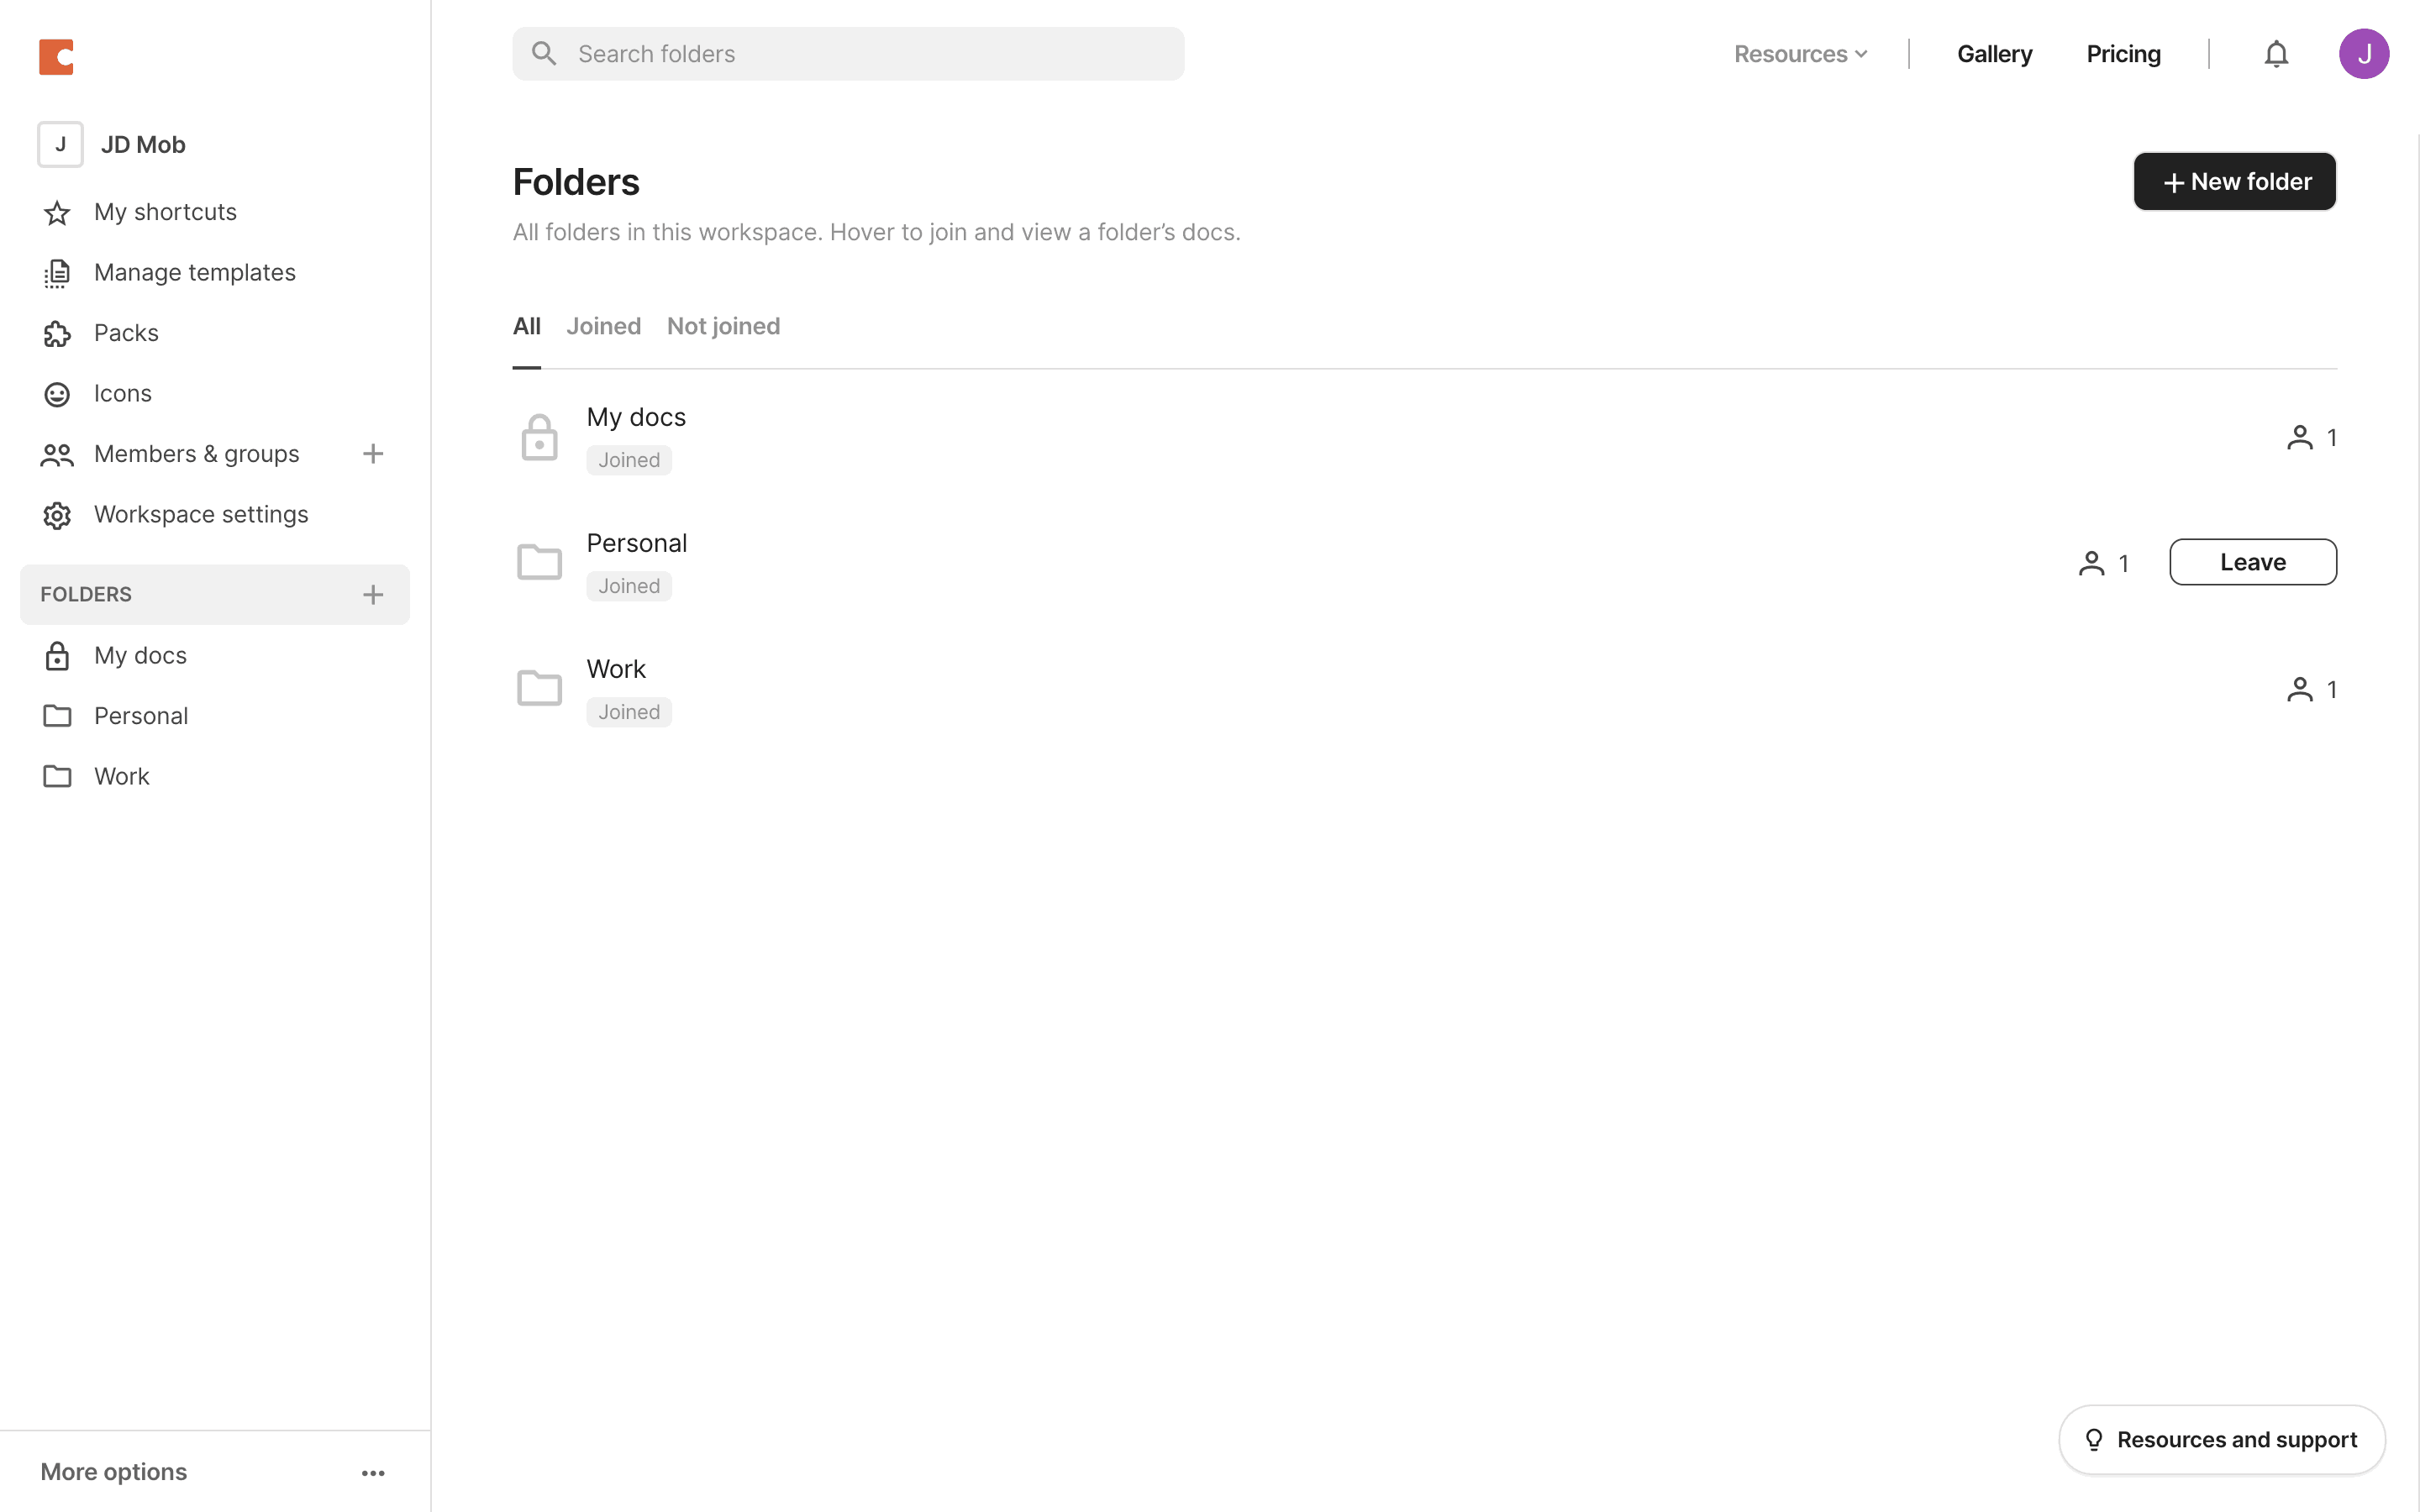Viewport: 2420px width, 1512px height.
Task: Expand the Resources and support panel
Action: pos(2221,1440)
